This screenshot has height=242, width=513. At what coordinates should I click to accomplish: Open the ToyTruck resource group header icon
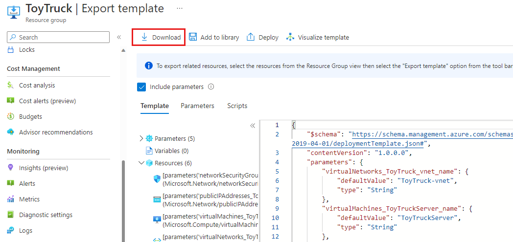(x=14, y=12)
